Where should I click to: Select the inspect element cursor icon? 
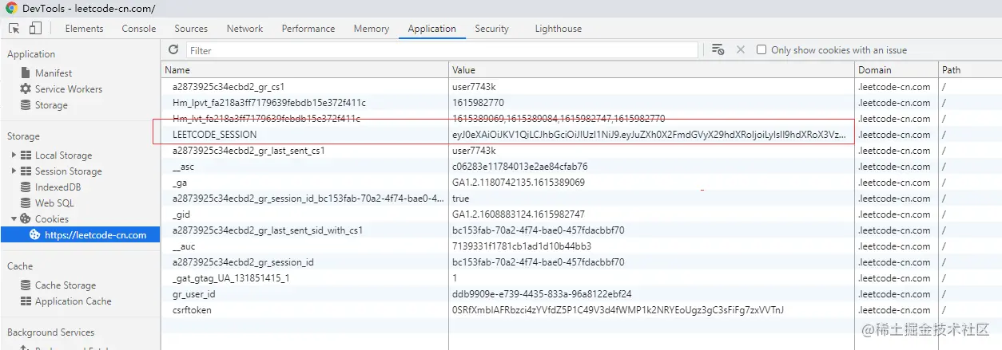click(14, 29)
